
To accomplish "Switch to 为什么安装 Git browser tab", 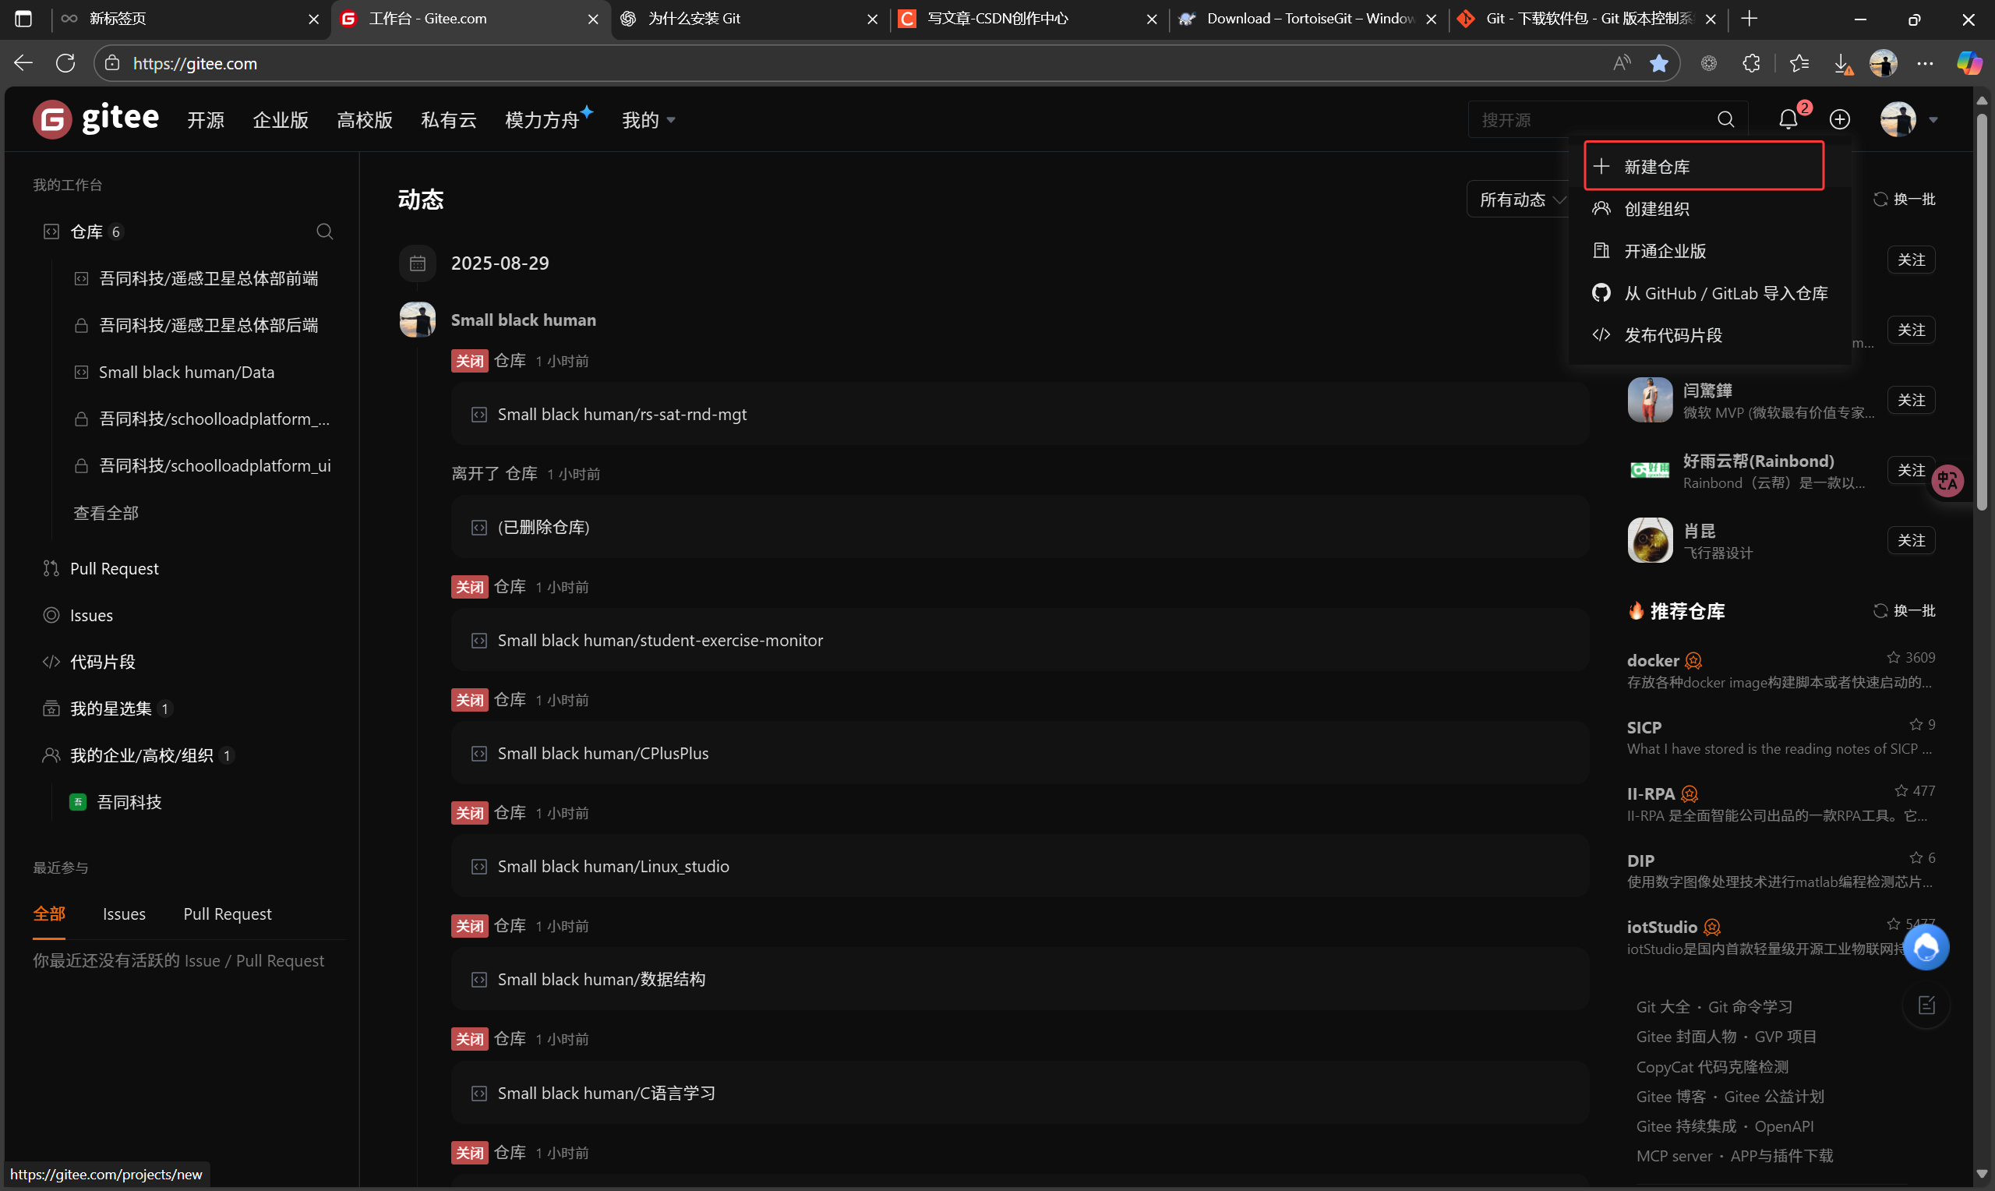I will pyautogui.click(x=749, y=19).
